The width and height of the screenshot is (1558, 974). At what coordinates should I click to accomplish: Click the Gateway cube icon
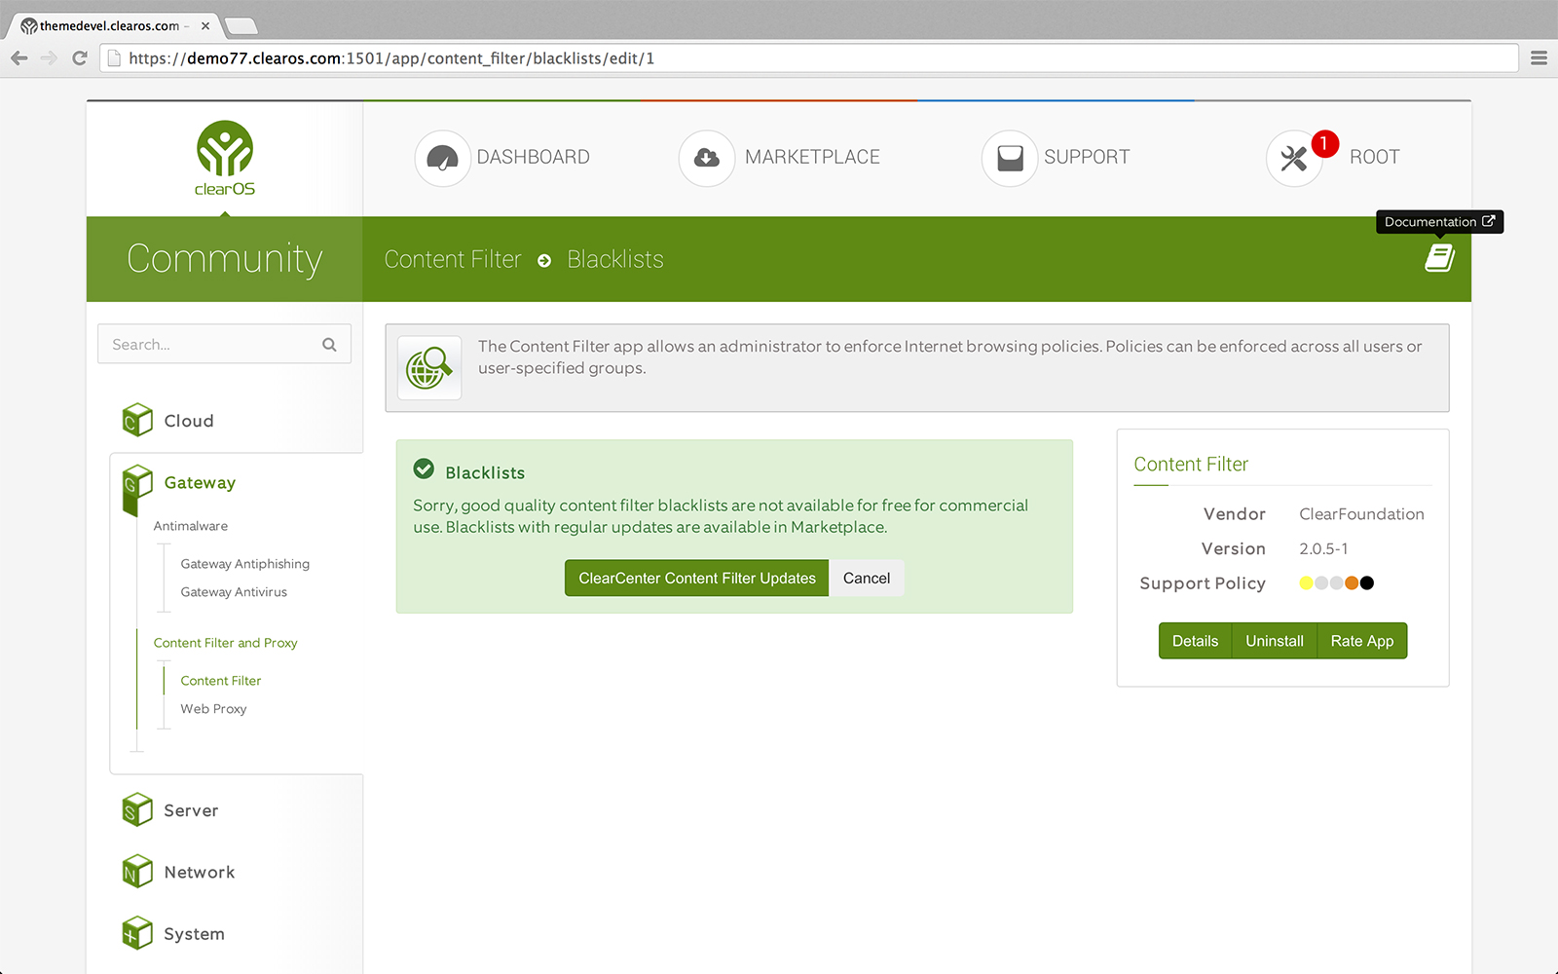(137, 483)
